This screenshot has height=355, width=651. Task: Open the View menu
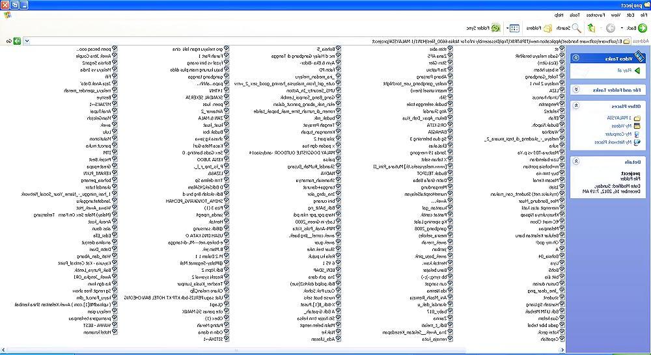click(x=616, y=15)
